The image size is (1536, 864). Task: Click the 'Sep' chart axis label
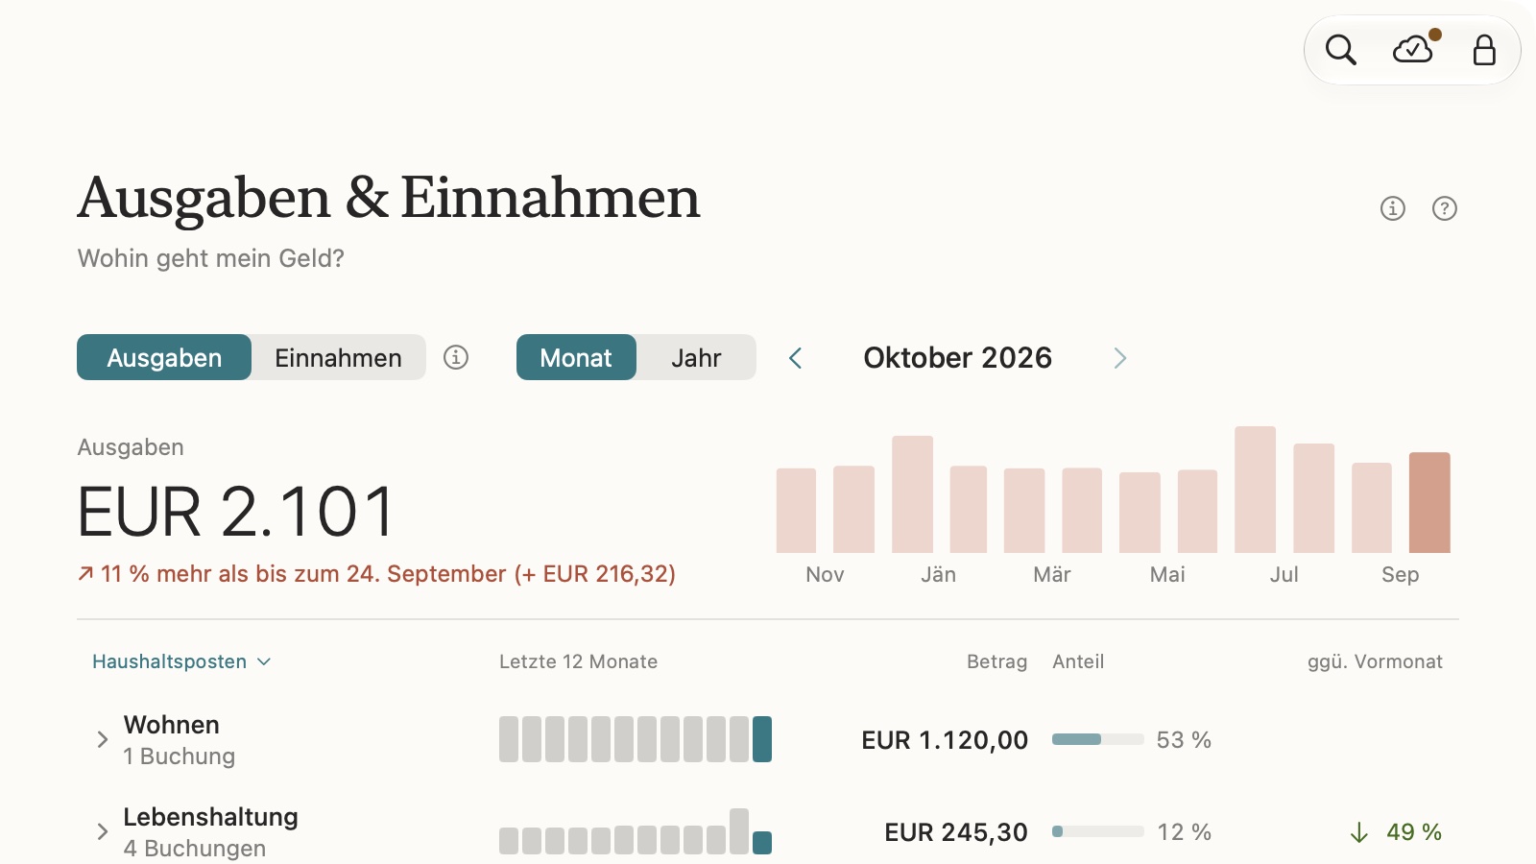click(x=1400, y=574)
